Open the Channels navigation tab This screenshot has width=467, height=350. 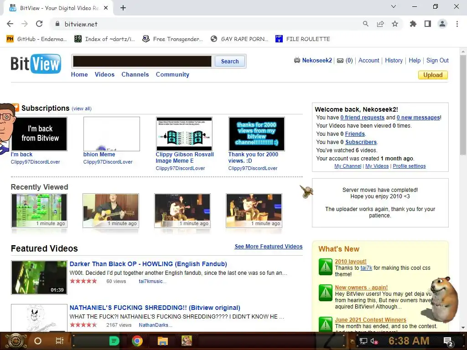[135, 74]
